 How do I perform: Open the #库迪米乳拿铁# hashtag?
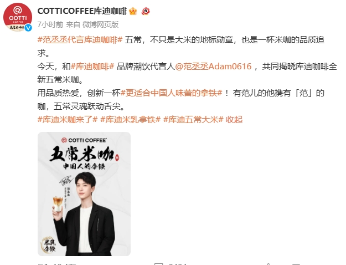[130, 120]
